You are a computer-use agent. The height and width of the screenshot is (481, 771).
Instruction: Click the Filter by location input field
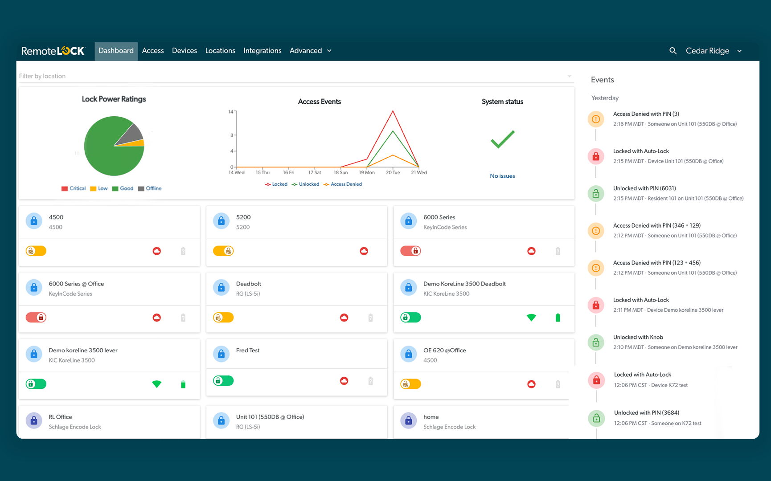[296, 76]
